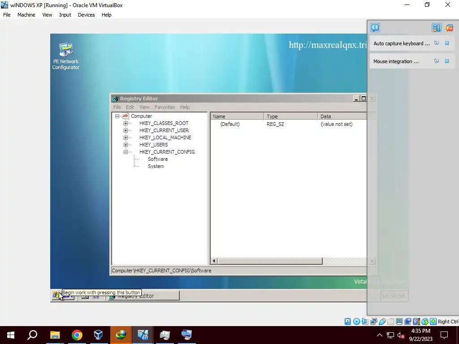Select the Software key in tree
Screen dimensions: 459x344
point(158,159)
